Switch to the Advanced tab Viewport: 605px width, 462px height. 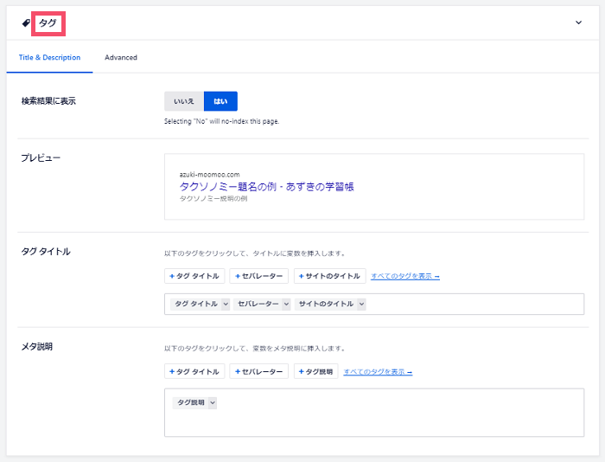[x=121, y=58]
